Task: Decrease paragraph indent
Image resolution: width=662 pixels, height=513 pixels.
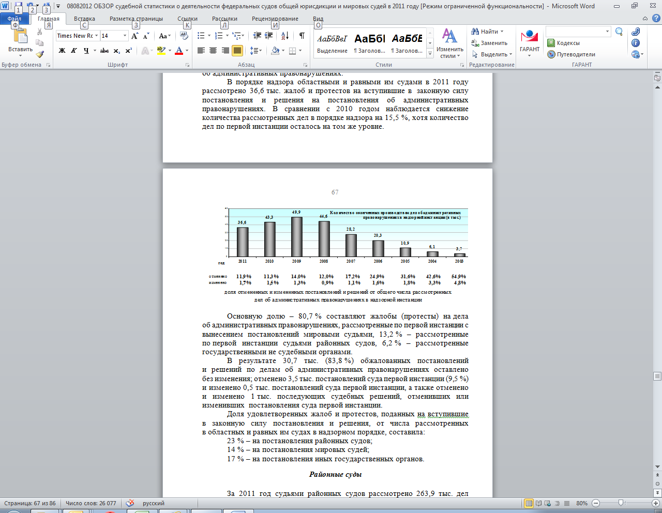Action: 257,36
